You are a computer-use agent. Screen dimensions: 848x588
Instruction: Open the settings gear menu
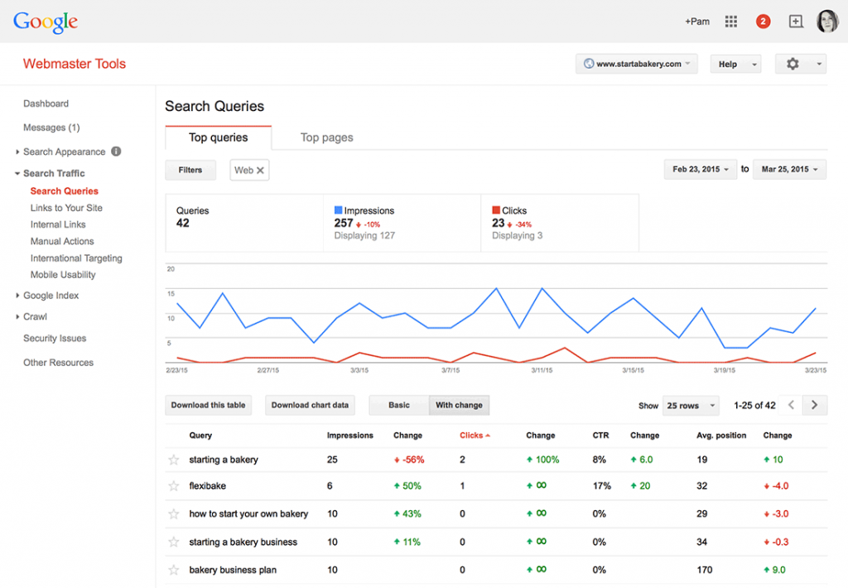801,64
